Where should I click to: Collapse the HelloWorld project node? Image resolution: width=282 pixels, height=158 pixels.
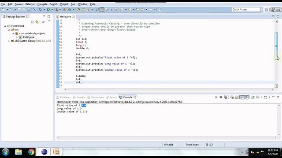pyautogui.click(x=5, y=26)
